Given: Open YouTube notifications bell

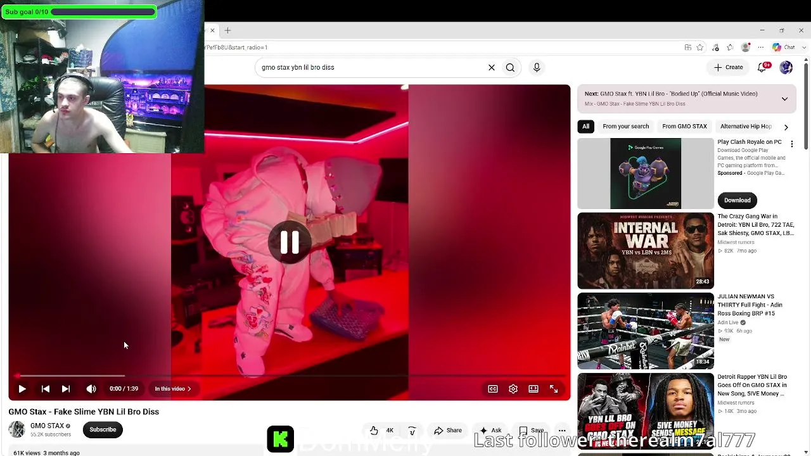Looking at the screenshot, I should tap(763, 67).
